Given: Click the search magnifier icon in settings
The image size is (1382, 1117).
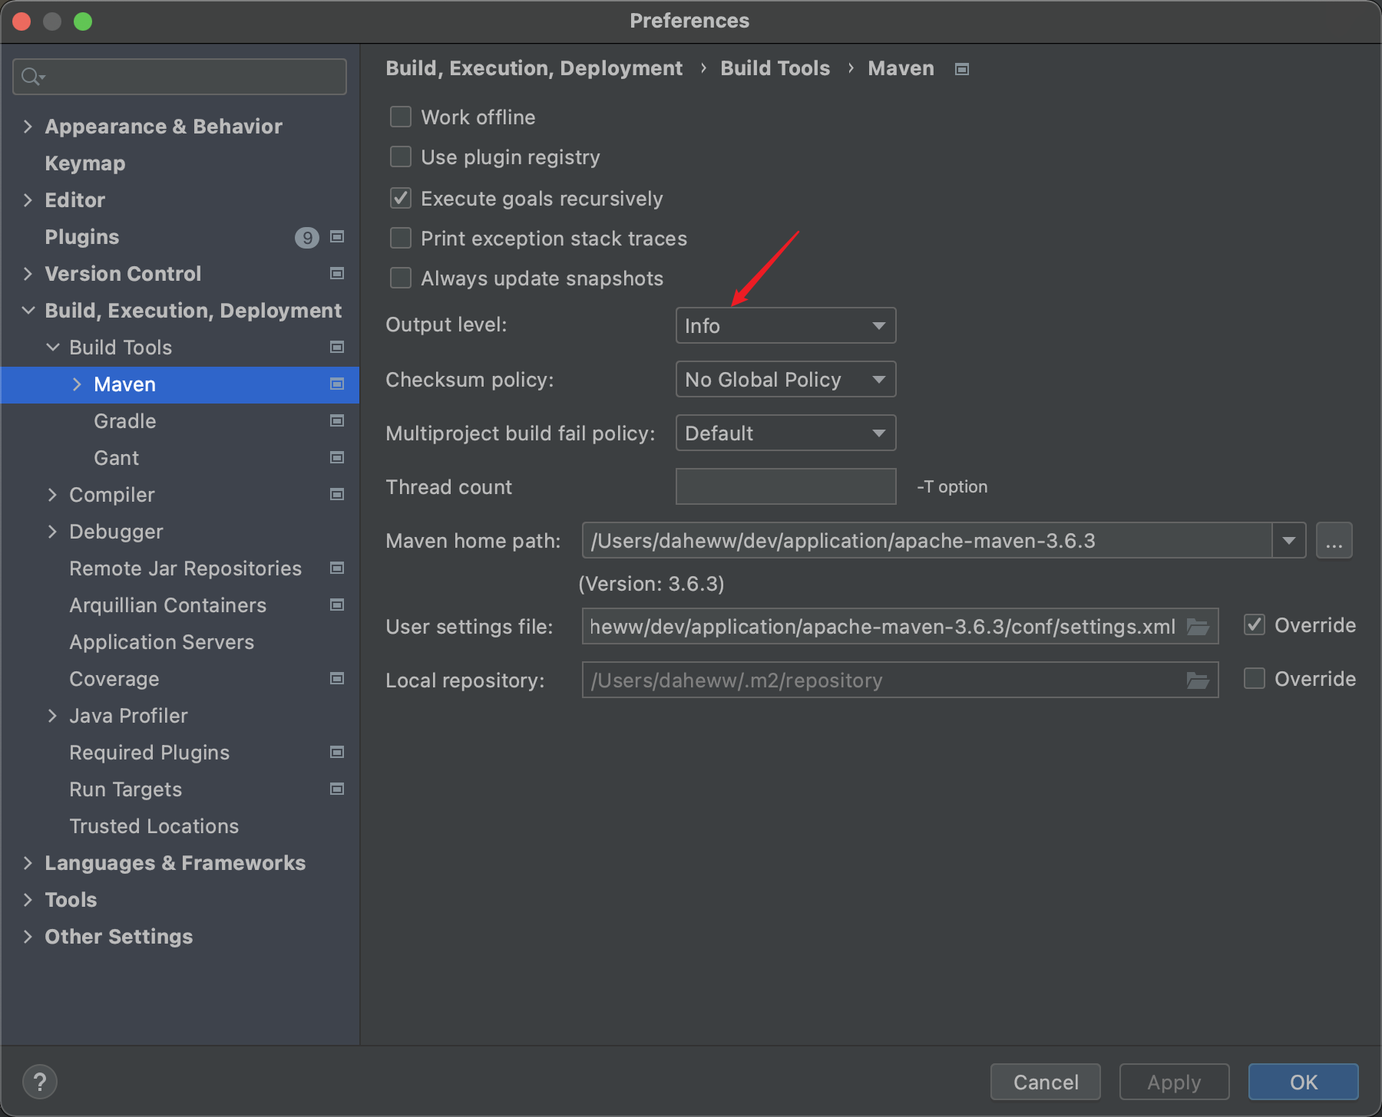Looking at the screenshot, I should [x=33, y=77].
